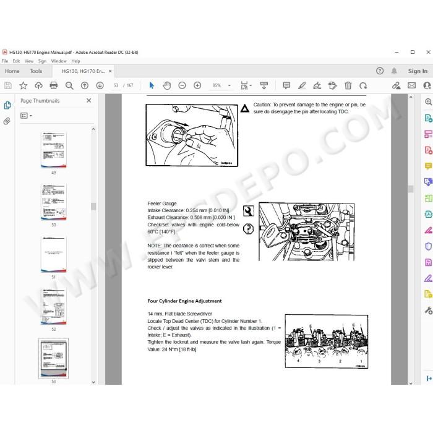Image resolution: width=433 pixels, height=433 pixels.
Task: Close the Page Thumbnails panel
Action: pyautogui.click(x=88, y=100)
